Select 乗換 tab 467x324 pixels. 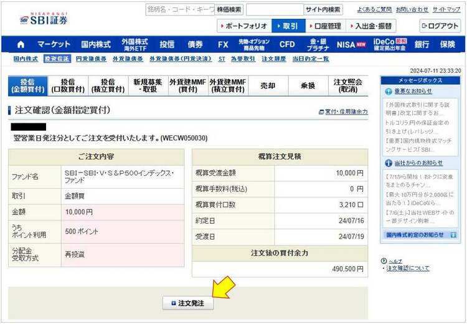coord(308,86)
